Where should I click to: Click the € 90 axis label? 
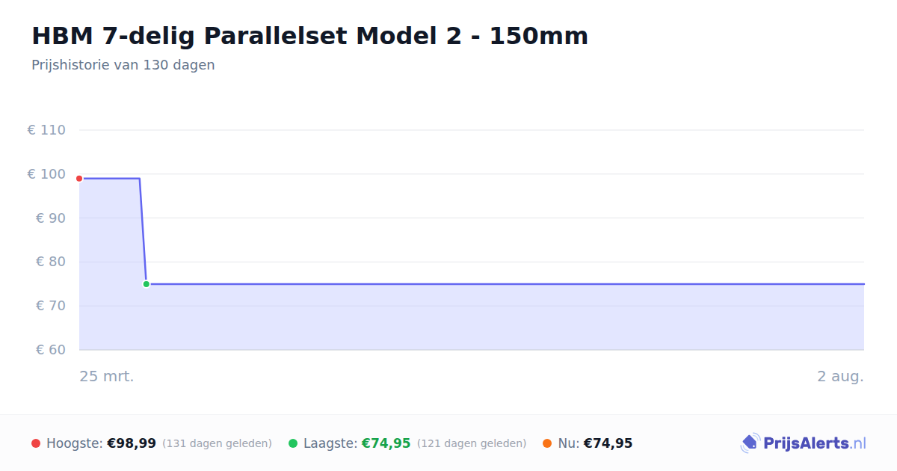(x=51, y=218)
